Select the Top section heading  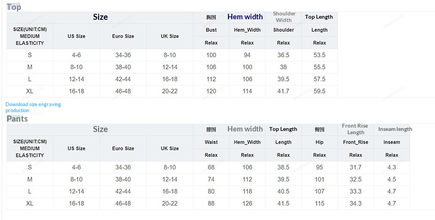[x=14, y=7]
